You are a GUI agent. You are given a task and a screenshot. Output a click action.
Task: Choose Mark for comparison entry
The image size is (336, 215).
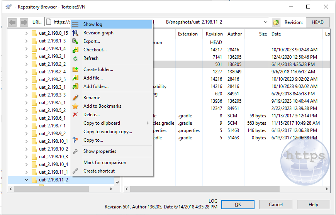(x=112, y=163)
